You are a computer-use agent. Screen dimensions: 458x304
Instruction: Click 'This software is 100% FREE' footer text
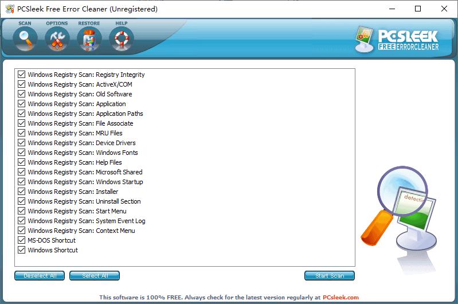pos(141,297)
